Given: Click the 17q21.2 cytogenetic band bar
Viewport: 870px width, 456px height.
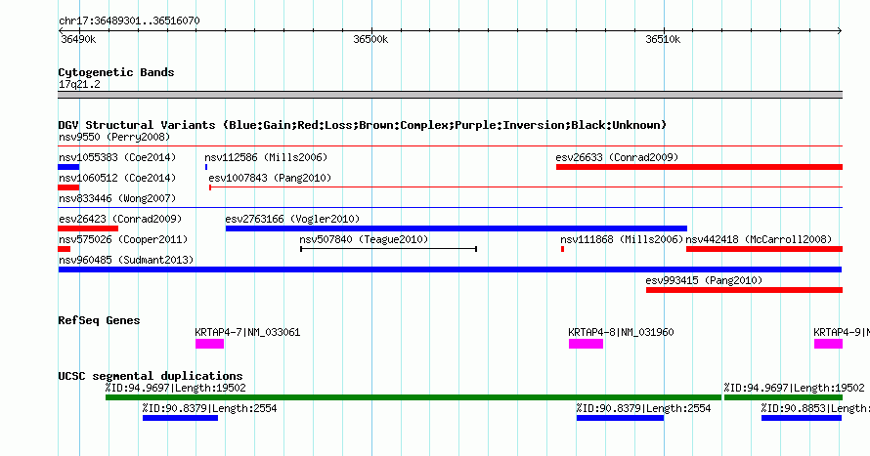Looking at the screenshot, I should [x=450, y=95].
